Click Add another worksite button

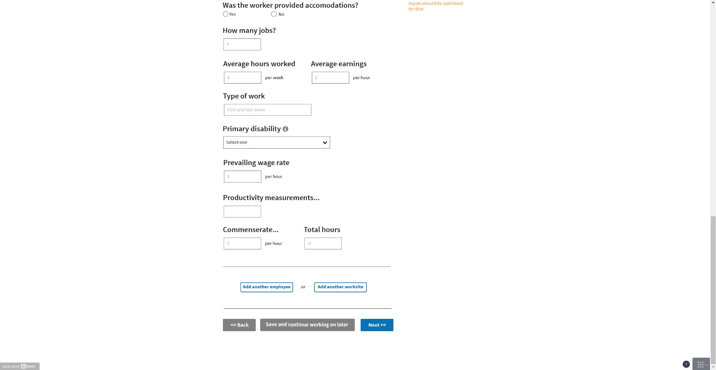pyautogui.click(x=340, y=287)
